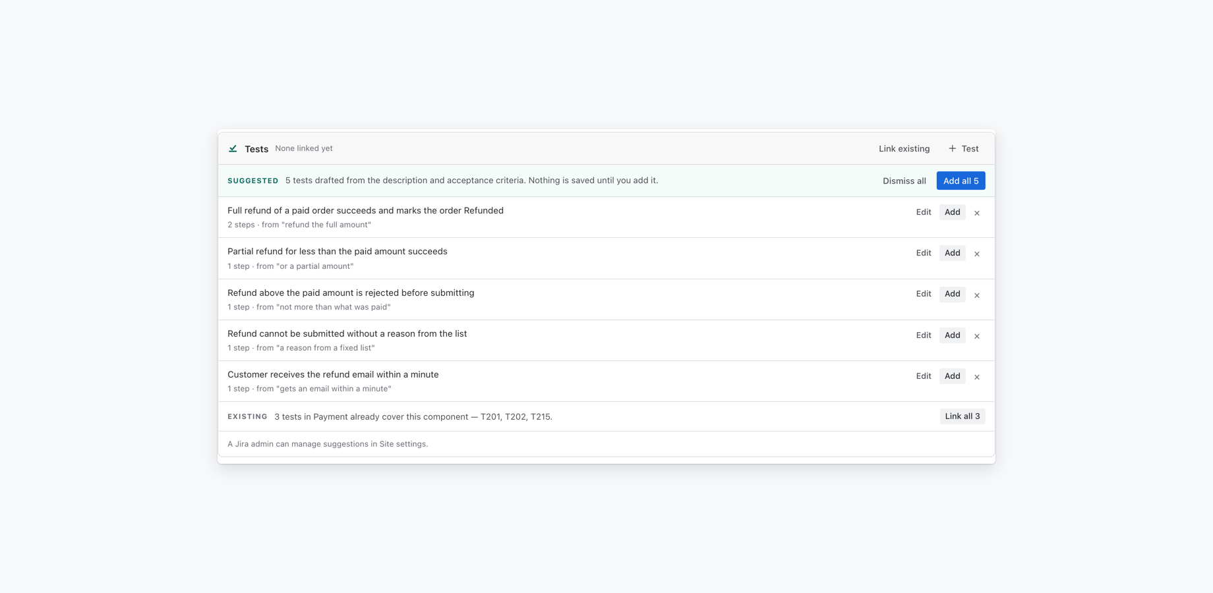Edit the Partial refund suggestion

coord(923,253)
